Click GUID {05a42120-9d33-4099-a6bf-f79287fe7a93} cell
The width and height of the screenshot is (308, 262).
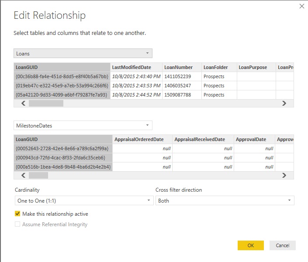pos(62,95)
